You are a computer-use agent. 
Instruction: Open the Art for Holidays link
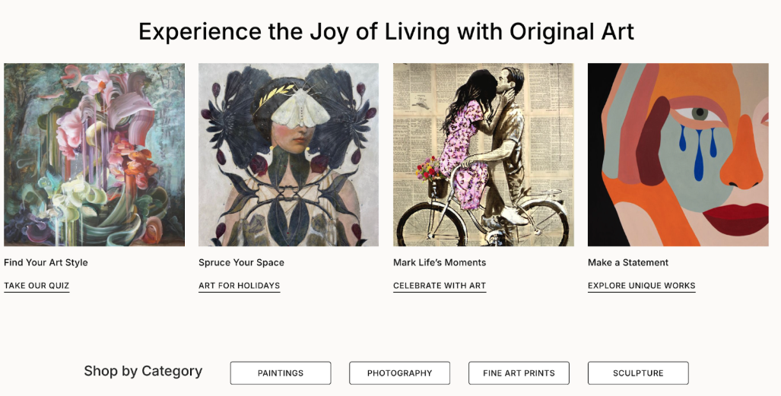pos(239,286)
